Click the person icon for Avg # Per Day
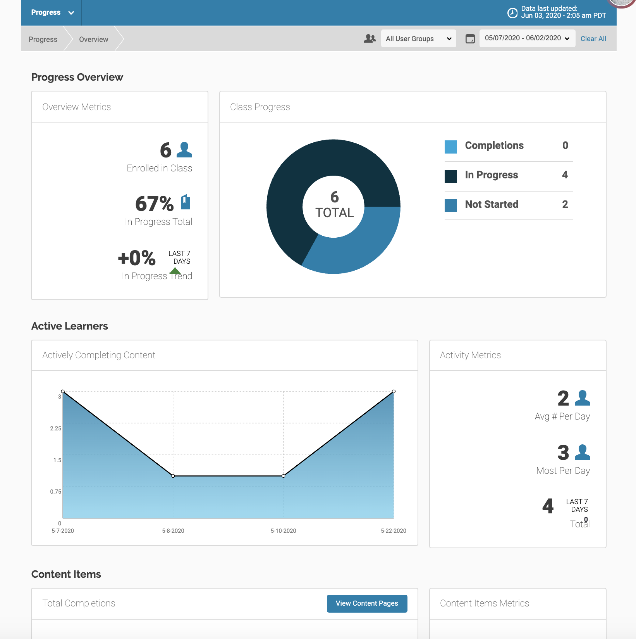Viewport: 636px width, 639px height. pos(582,398)
